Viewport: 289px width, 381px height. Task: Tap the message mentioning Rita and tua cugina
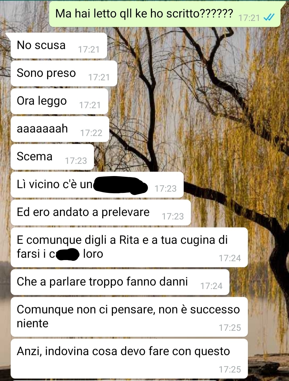pos(129,247)
